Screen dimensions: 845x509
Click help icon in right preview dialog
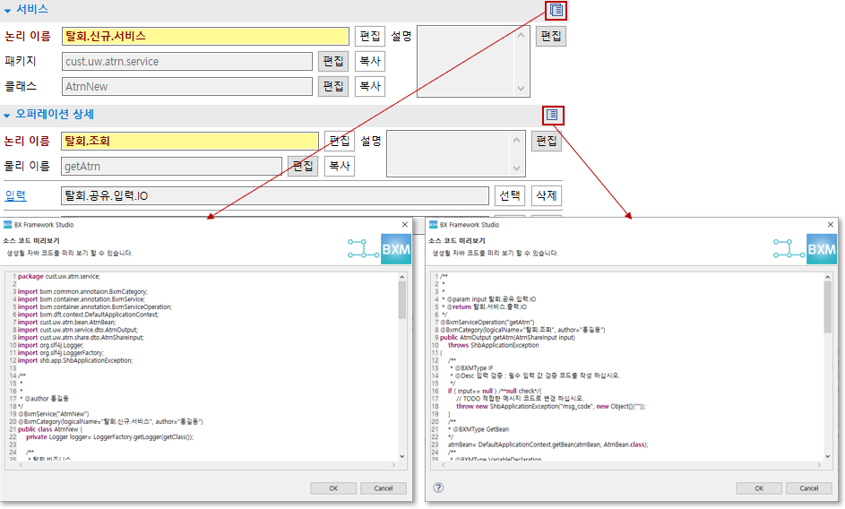click(439, 487)
